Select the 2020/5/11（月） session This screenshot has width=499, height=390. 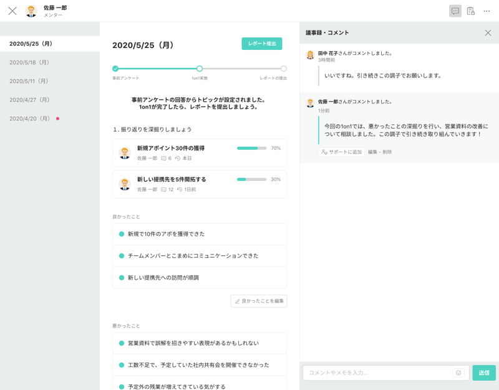tap(29, 81)
